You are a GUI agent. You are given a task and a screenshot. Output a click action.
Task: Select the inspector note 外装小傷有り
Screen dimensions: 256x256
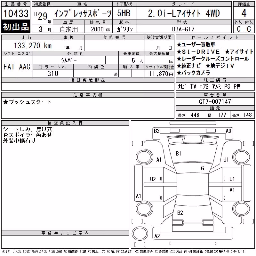pos(19,140)
